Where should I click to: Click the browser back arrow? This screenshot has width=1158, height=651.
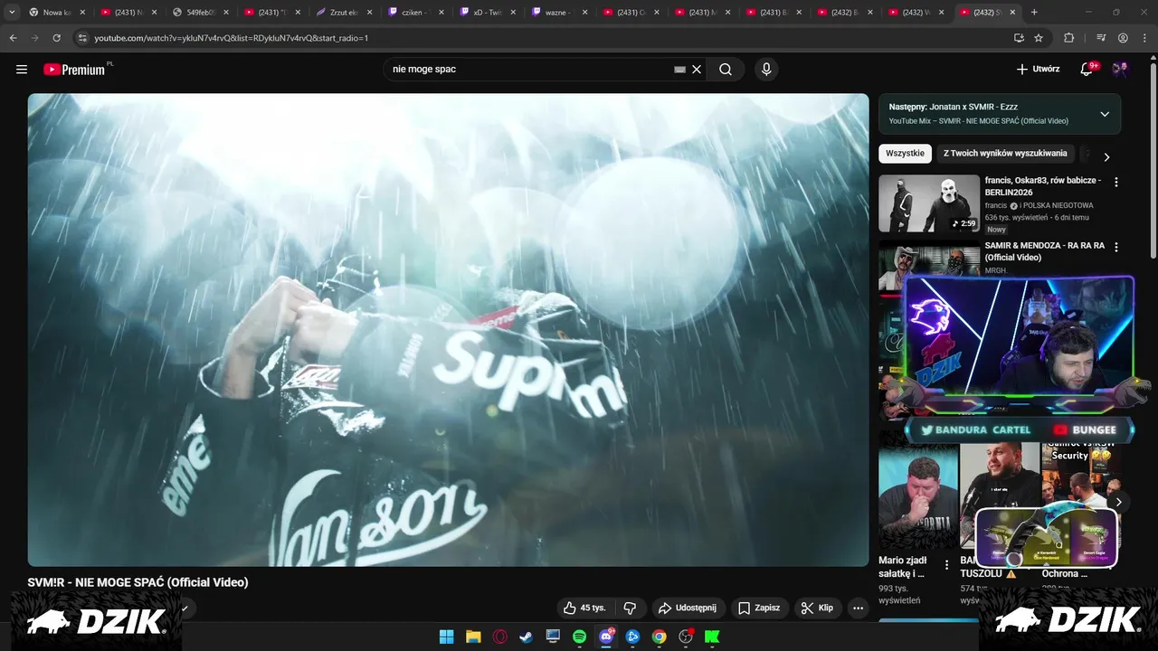click(x=13, y=38)
